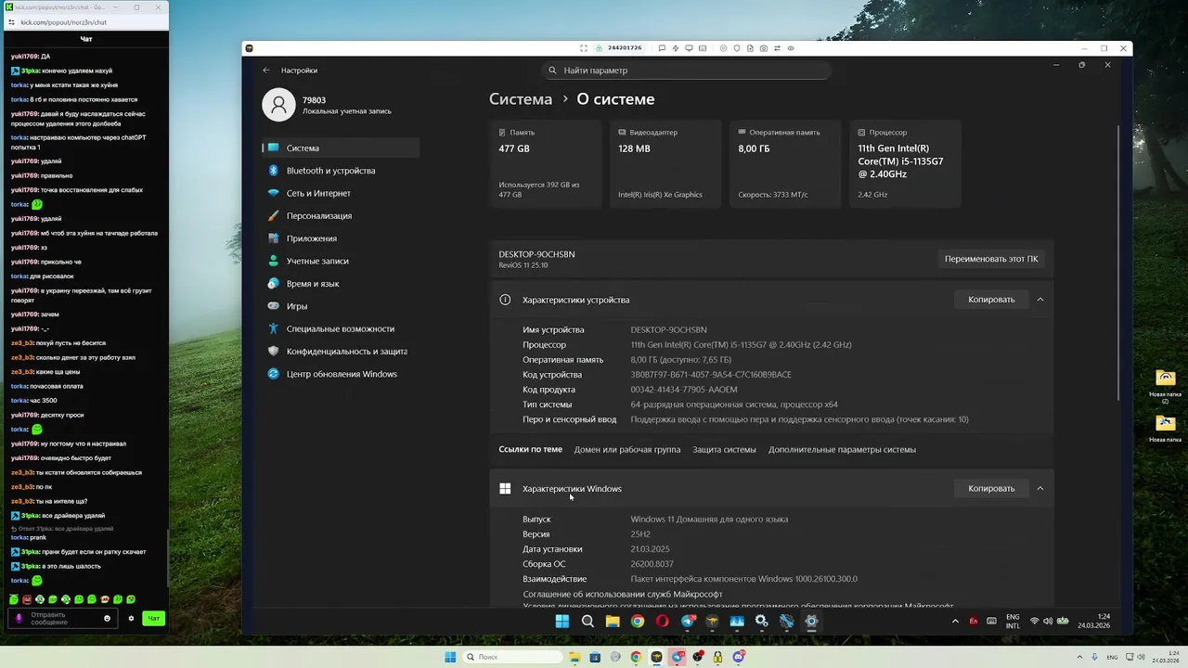Click the user avatar 79803 profile
1188x668 pixels.
tap(278, 105)
